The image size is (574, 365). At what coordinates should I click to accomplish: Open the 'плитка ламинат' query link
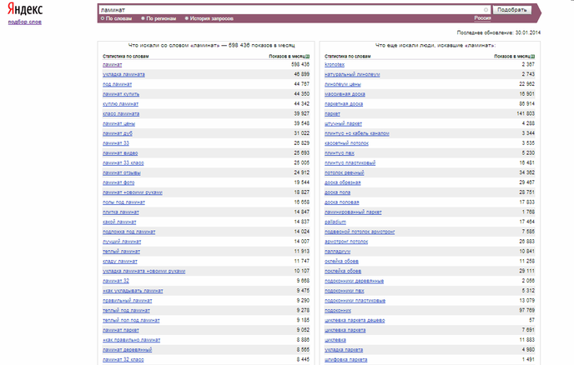tap(121, 212)
